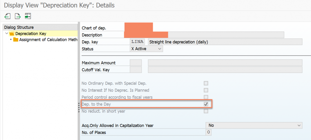Toggle No Ordinary Dep. with Special Dep. checkbox
This screenshot has height=140, width=311.
point(206,83)
